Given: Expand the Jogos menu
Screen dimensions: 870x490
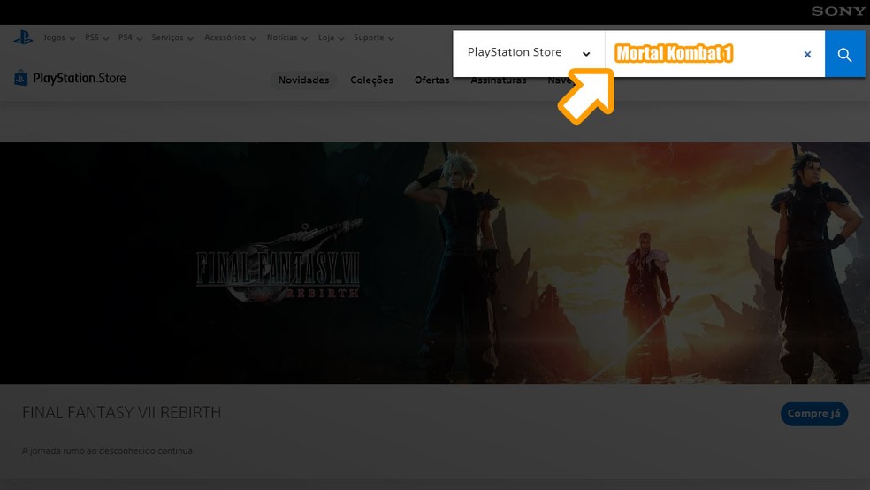Looking at the screenshot, I should tap(59, 38).
